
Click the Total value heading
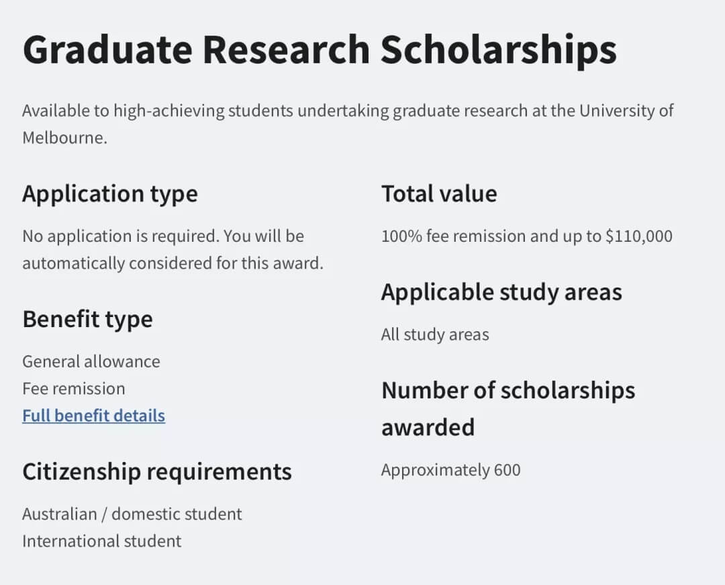[x=439, y=193]
